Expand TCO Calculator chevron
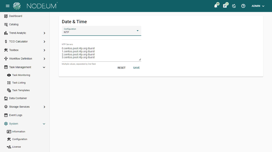Image resolution: width=272 pixels, height=152 pixels. [45, 42]
